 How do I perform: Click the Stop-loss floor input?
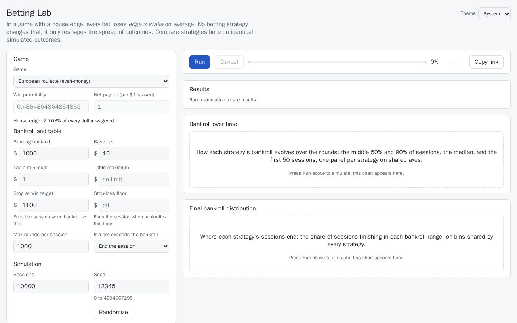[134, 205]
